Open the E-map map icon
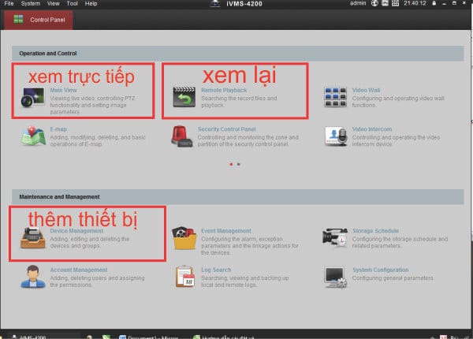The height and width of the screenshot is (339, 473). (x=33, y=136)
